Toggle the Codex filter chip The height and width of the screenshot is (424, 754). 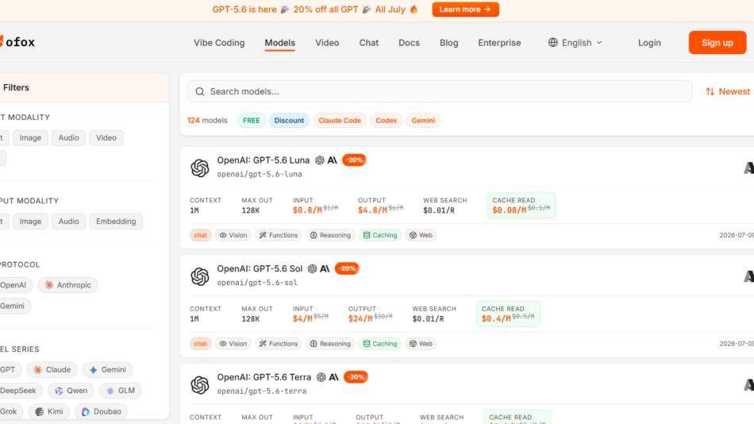pos(387,121)
